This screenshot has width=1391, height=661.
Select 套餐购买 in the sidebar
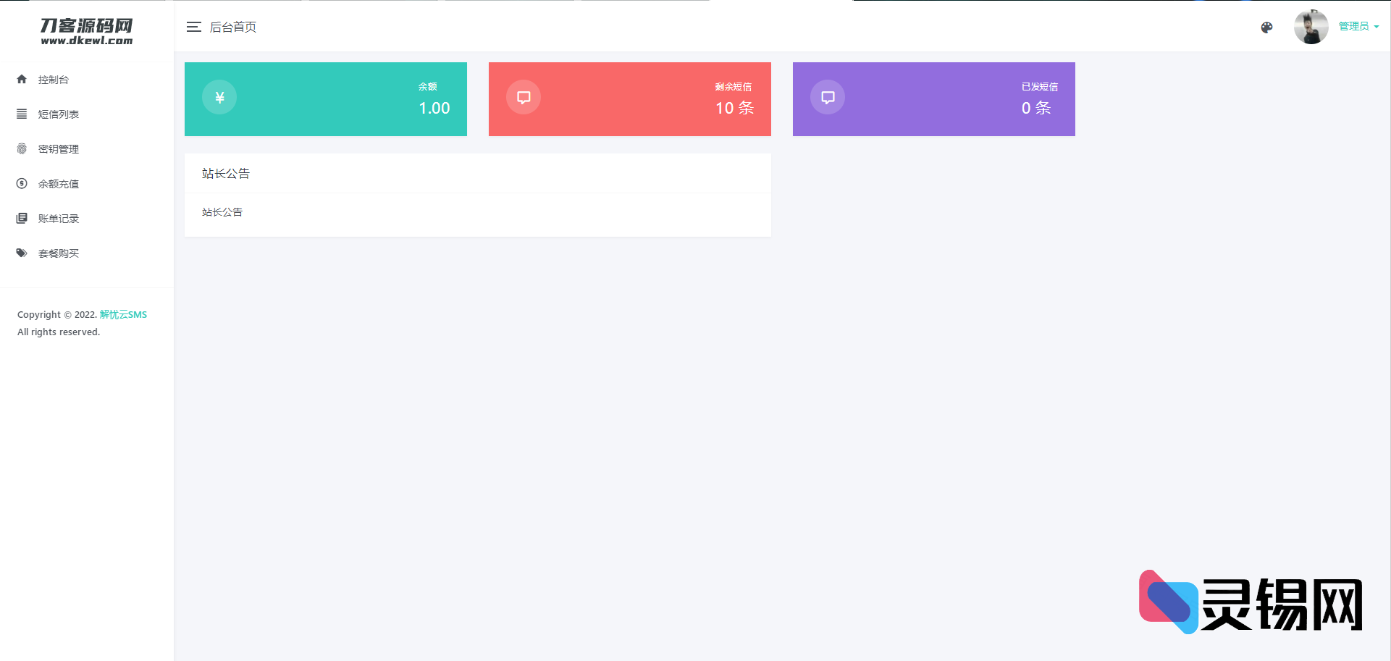point(59,253)
